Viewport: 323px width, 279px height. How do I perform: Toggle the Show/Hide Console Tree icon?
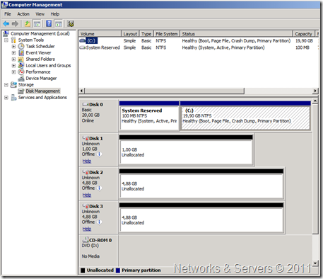(x=37, y=23)
